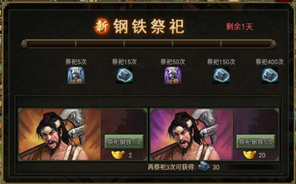Click the purple 10倍 icon under 祭祀50次
296x184 pixels.
[x=173, y=75]
